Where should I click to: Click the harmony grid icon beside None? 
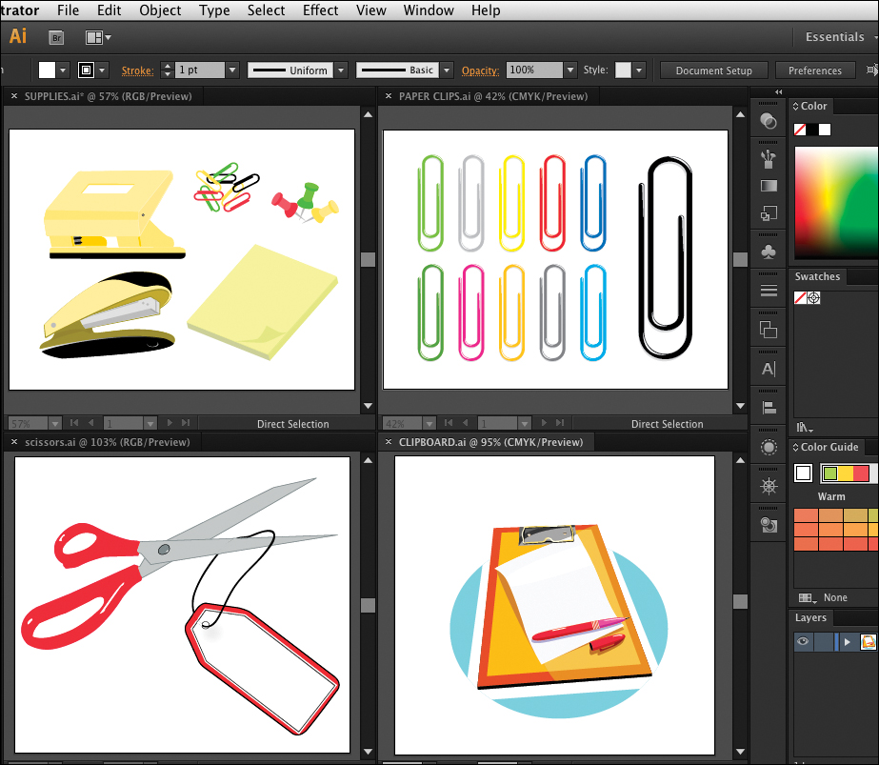pos(808,598)
